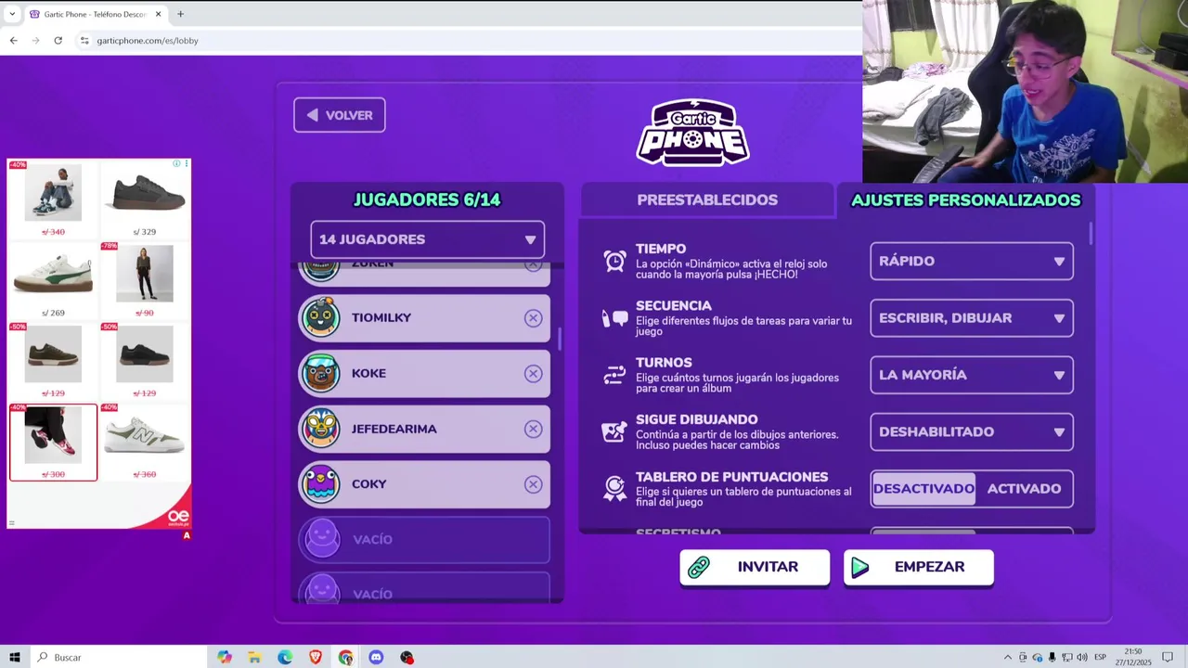Open the Tiempo RÁPIDO dropdown
Image resolution: width=1188 pixels, height=668 pixels.
(x=972, y=262)
